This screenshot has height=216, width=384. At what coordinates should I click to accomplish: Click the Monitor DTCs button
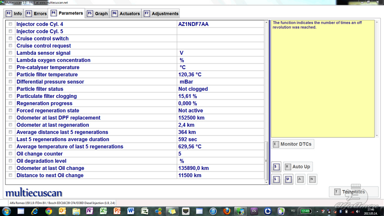[x=293, y=144]
